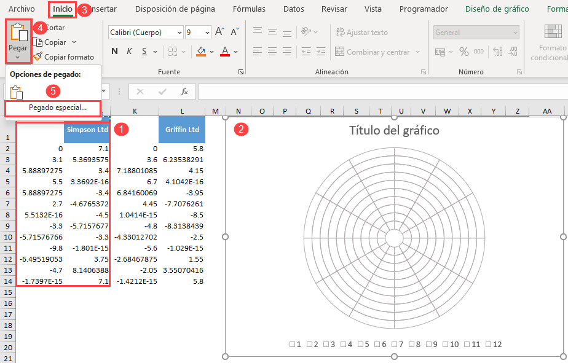Expand Combinar y centrar options arrow
568x363 pixels.
coord(417,52)
